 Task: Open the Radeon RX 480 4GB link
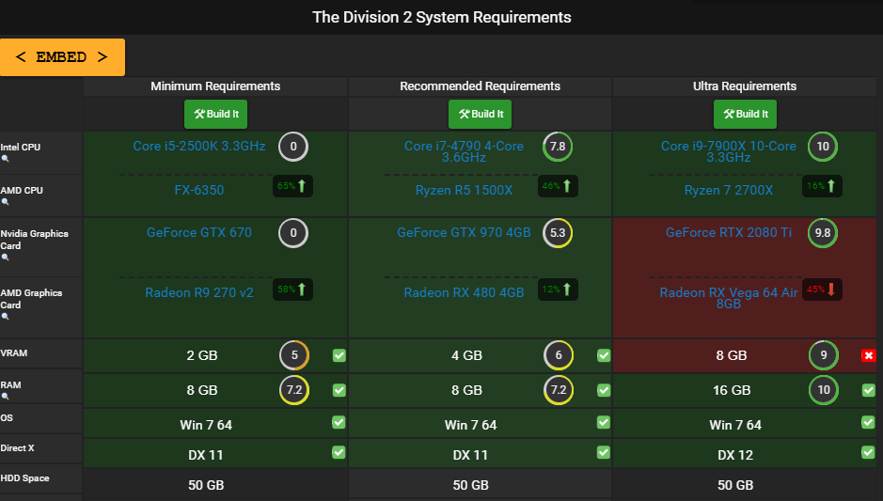464,292
